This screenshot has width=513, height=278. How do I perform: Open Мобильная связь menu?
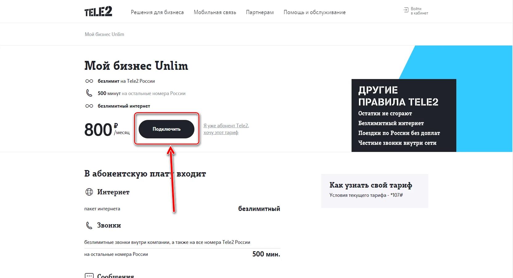(x=215, y=12)
